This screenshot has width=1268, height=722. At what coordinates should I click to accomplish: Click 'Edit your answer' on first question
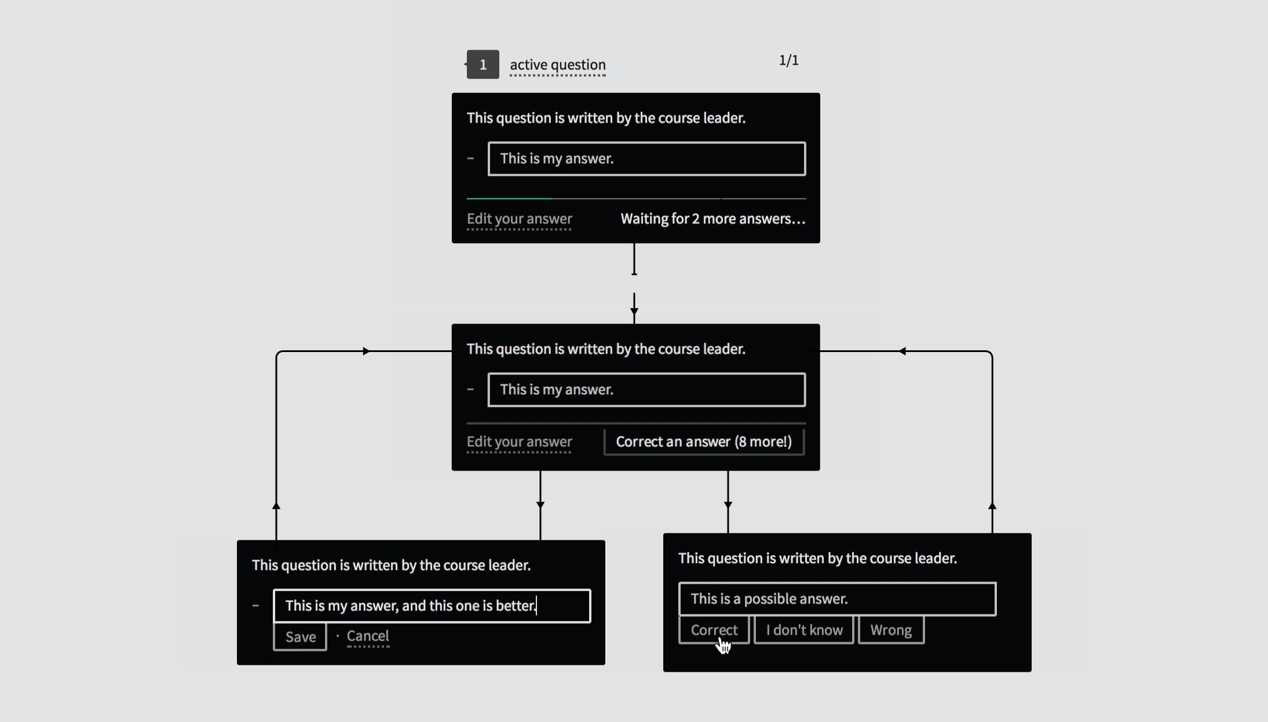(520, 219)
